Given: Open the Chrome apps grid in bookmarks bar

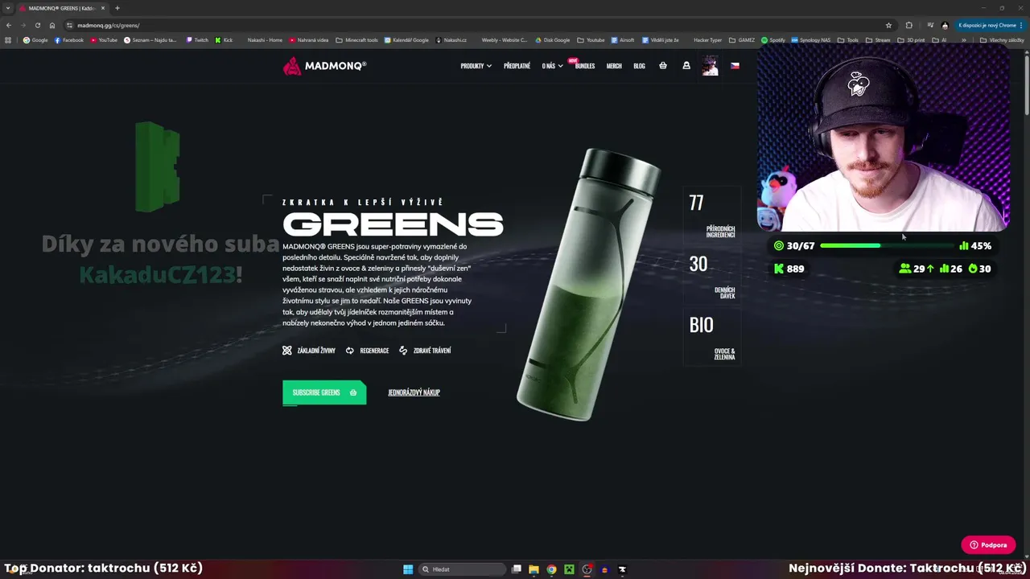Looking at the screenshot, I should click(x=8, y=39).
